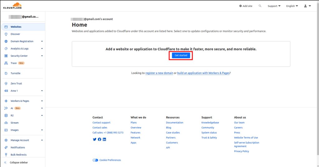The height and width of the screenshot is (167, 319).
Task: Click the Stream cloud icon
Action: pyautogui.click(x=6, y=123)
